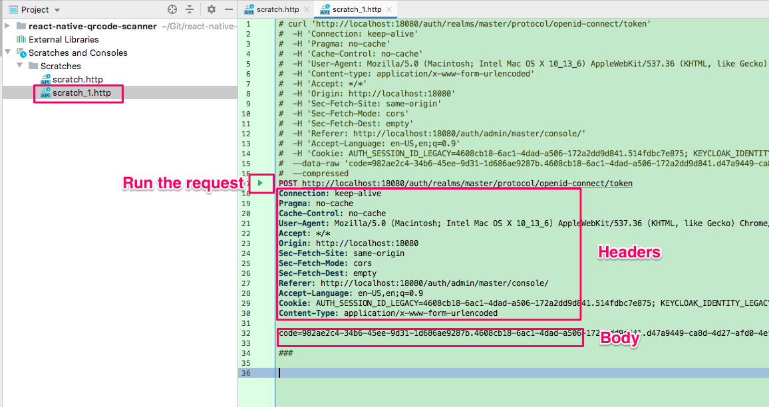This screenshot has height=407, width=769.
Task: Click the Sec-Fetch-Dest: empty header line
Action: [327, 273]
